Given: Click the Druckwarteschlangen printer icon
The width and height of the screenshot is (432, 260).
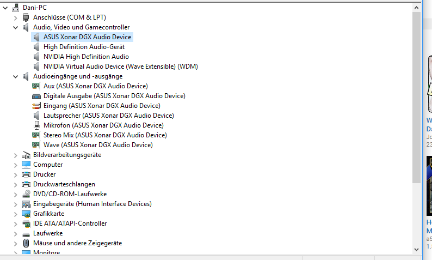Looking at the screenshot, I should point(26,184).
